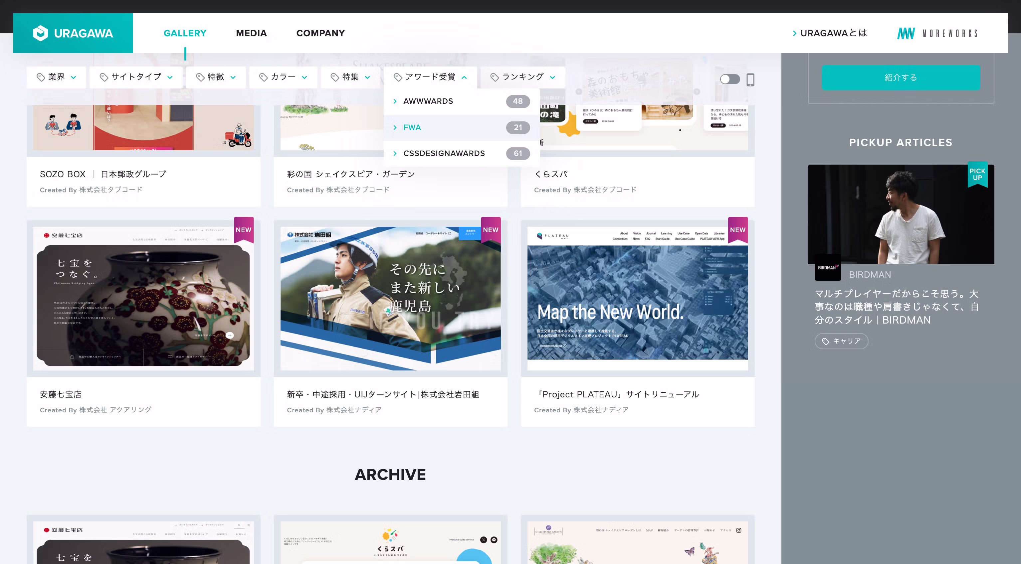Open the カラー filter dropdown
This screenshot has height=564, width=1021.
(x=283, y=77)
